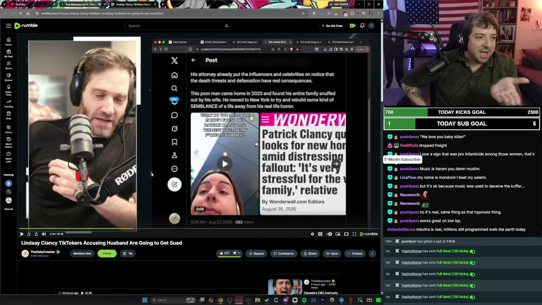Viewport: 542px width, 305px height.
Task: Click the search magnifier icon
Action: [x=227, y=26]
